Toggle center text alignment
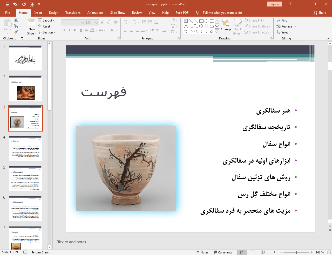332x255 pixels. (x=131, y=30)
